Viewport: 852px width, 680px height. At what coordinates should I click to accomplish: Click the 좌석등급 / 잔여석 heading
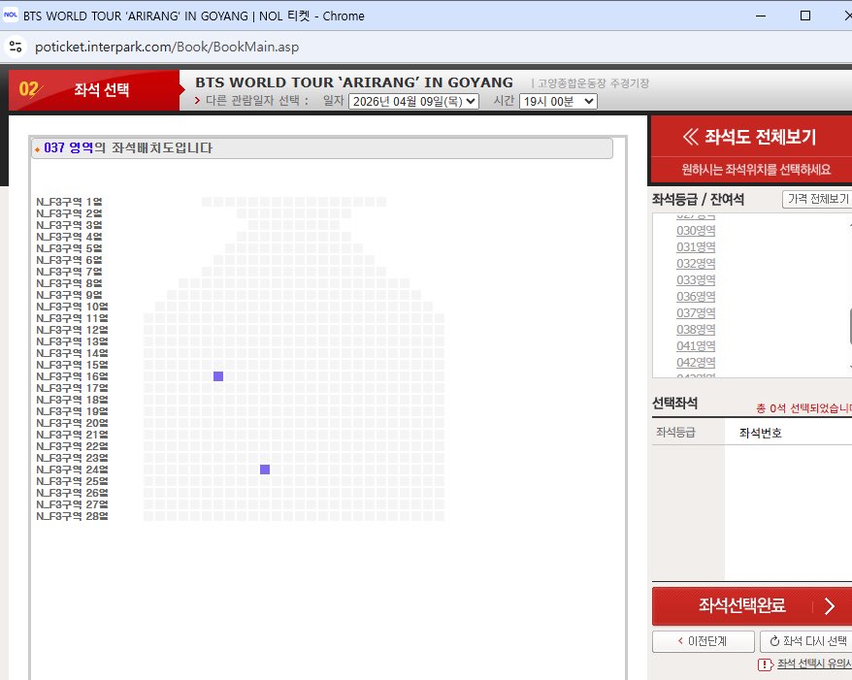click(x=698, y=199)
